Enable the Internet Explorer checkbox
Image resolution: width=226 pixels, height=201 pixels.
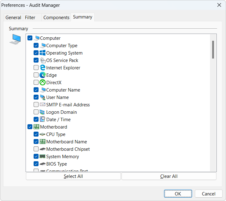point(36,68)
